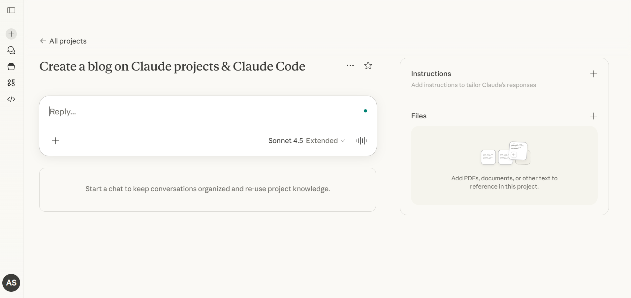Screen dimensions: 631x298
Task: Click the Instructions section heading
Action: [x=431, y=74]
